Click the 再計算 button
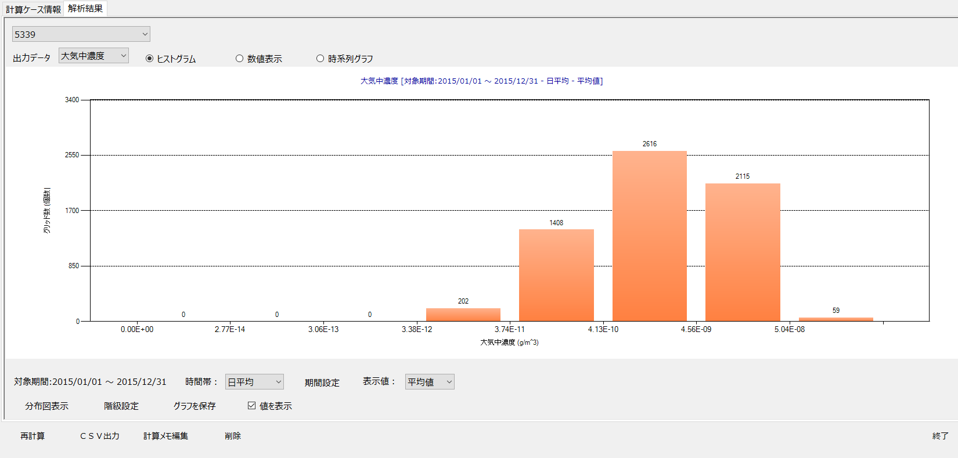 pyautogui.click(x=33, y=436)
